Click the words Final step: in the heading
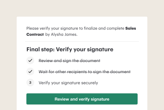 pos(41,49)
